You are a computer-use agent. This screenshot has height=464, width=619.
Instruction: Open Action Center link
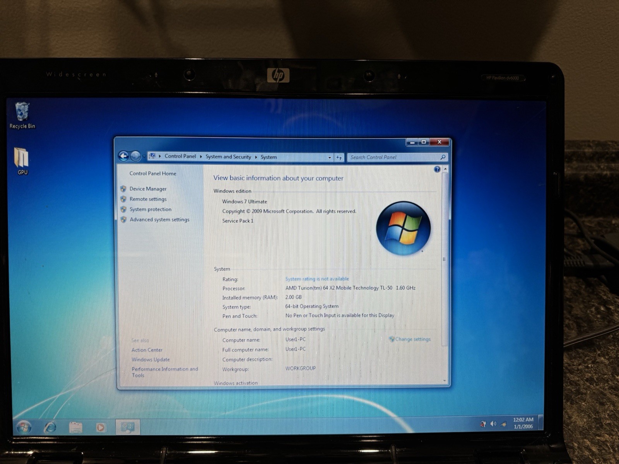coord(147,350)
